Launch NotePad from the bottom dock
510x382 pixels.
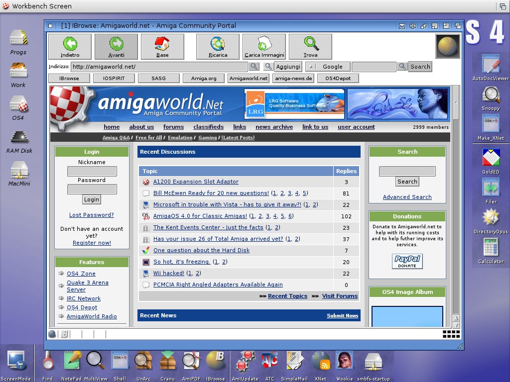[72, 365]
